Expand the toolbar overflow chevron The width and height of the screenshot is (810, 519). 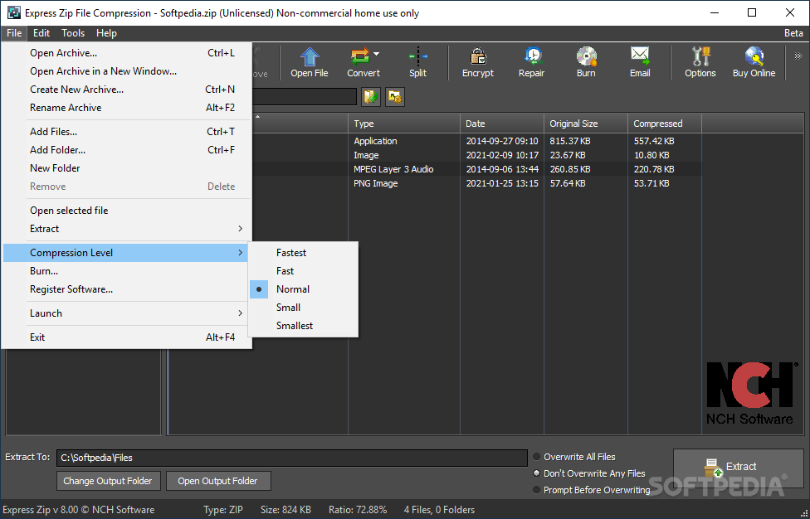pos(798,56)
